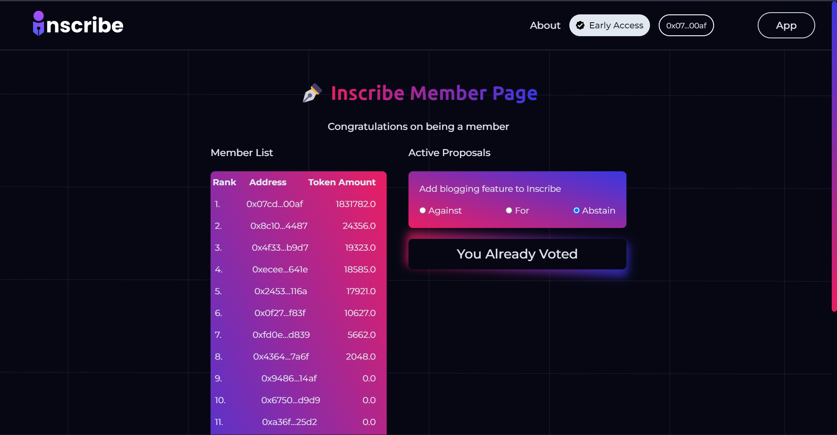Click the Inscribe Member Page heading
This screenshot has height=435, width=837.
pyautogui.click(x=434, y=93)
